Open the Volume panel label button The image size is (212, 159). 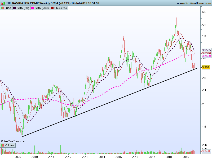(8, 145)
